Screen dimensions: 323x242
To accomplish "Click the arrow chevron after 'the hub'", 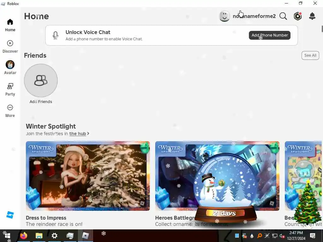I will tap(88, 133).
